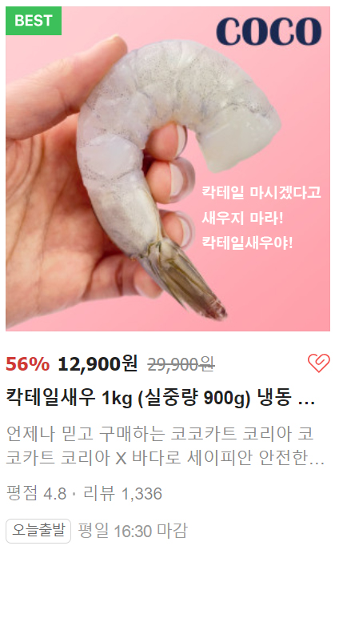The image size is (339, 642).
Task: Click the 평점 4.8 rating
Action: point(36,494)
